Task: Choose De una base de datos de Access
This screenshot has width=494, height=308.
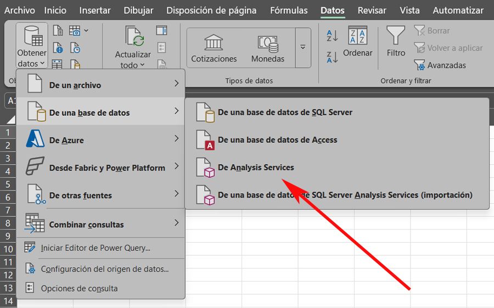Action: click(337, 139)
